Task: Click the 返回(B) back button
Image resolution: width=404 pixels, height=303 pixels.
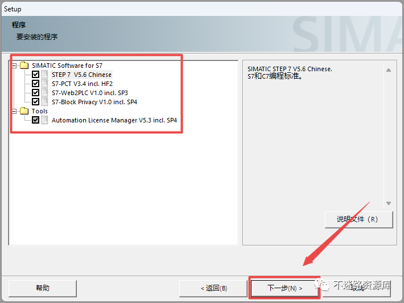Action: [213, 288]
